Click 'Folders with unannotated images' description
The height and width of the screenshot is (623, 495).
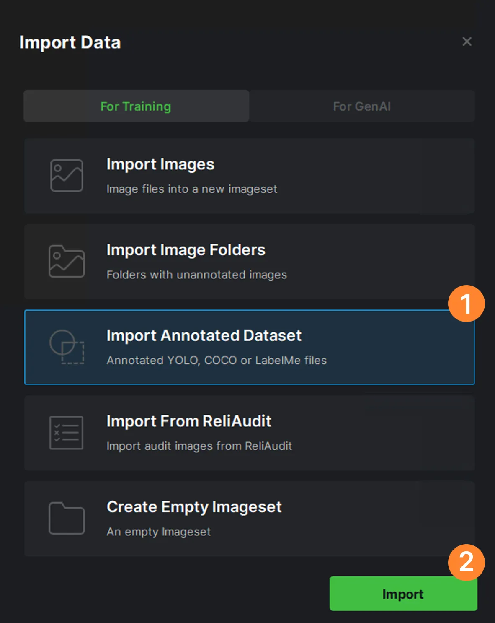coord(197,275)
